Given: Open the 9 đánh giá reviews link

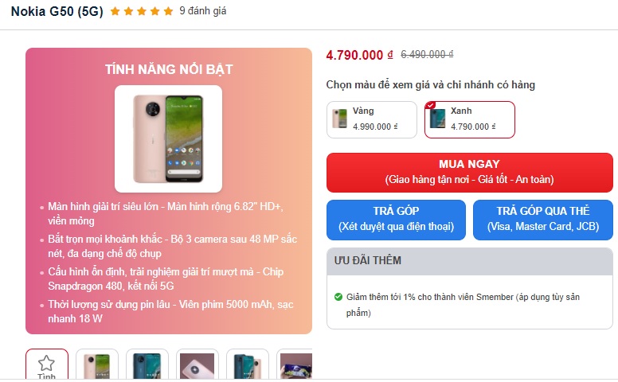Looking at the screenshot, I should [203, 11].
